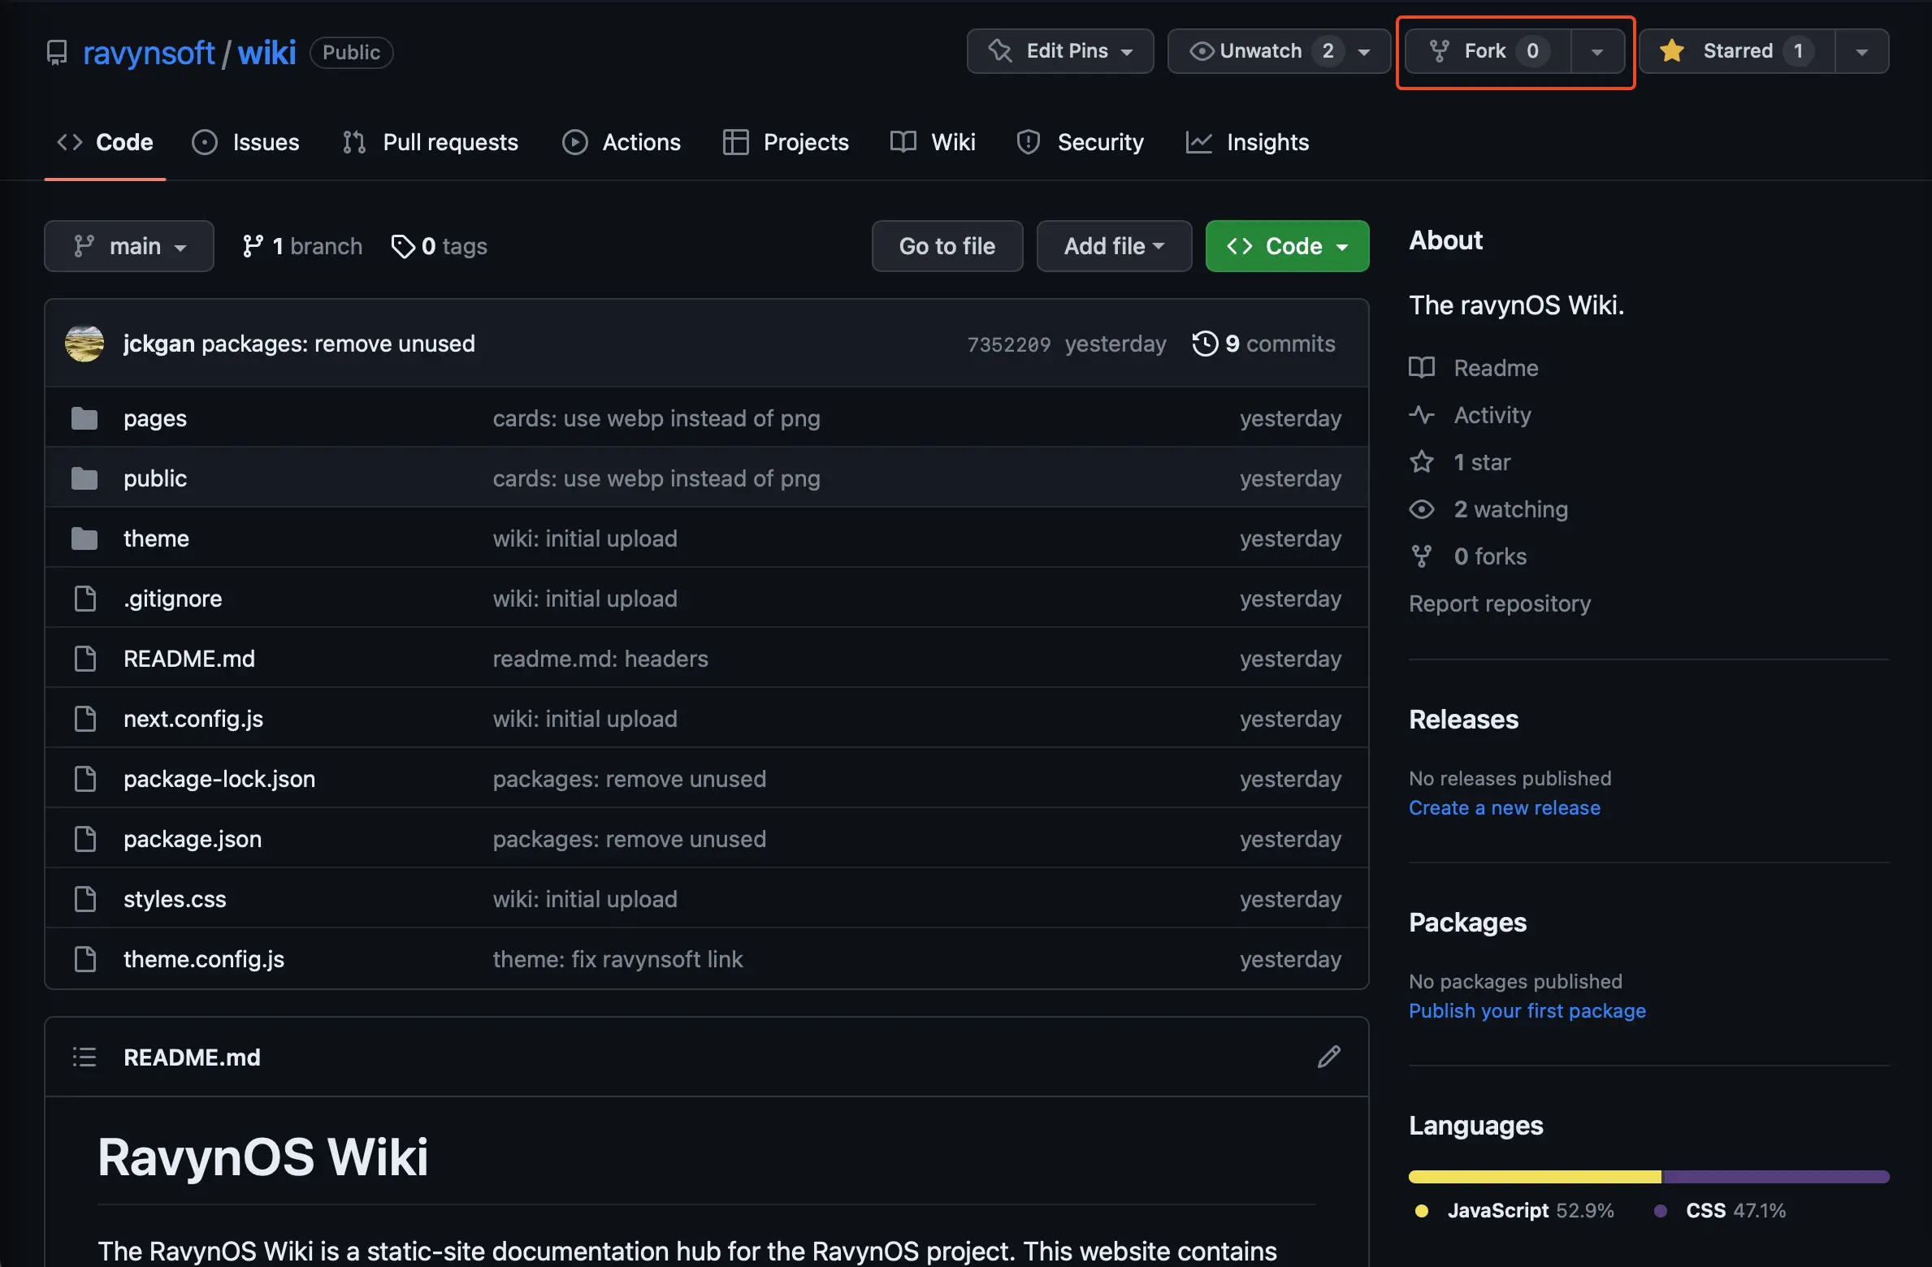Open the pages folder
This screenshot has height=1267, width=1932.
pyautogui.click(x=155, y=418)
